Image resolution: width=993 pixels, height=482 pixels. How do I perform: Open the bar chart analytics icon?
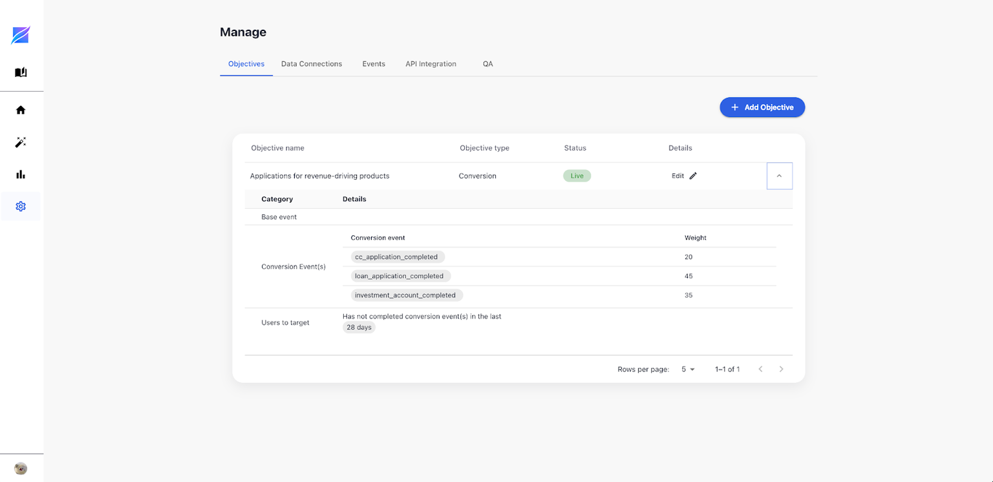(x=21, y=174)
